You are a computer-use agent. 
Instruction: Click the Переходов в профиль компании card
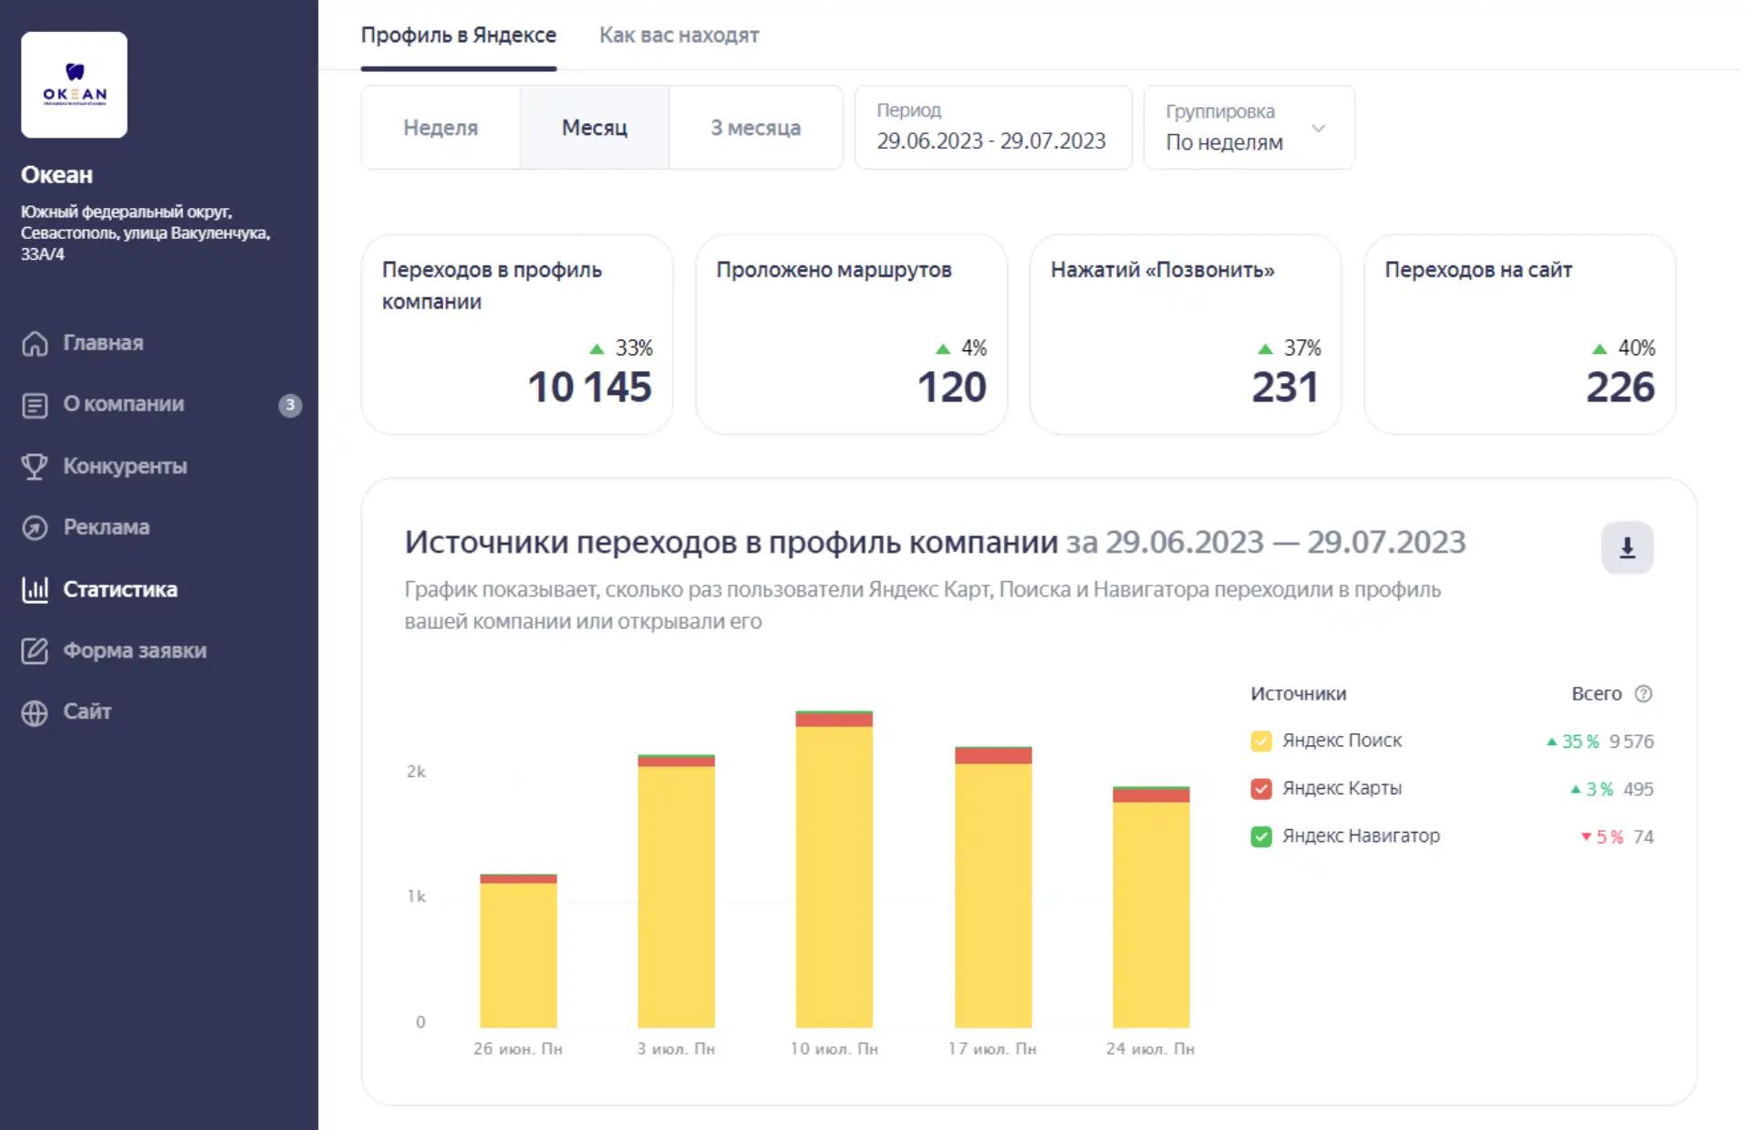pos(517,335)
